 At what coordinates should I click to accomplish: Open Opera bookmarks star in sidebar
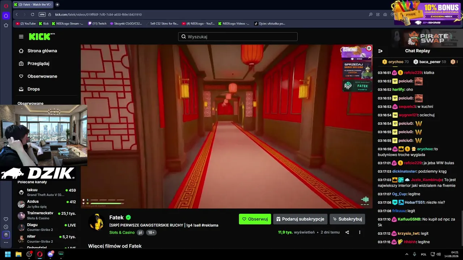(6, 25)
